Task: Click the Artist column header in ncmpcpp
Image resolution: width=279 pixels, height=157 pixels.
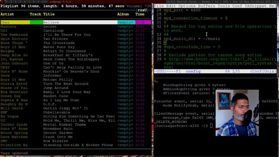Action: pos(7,14)
